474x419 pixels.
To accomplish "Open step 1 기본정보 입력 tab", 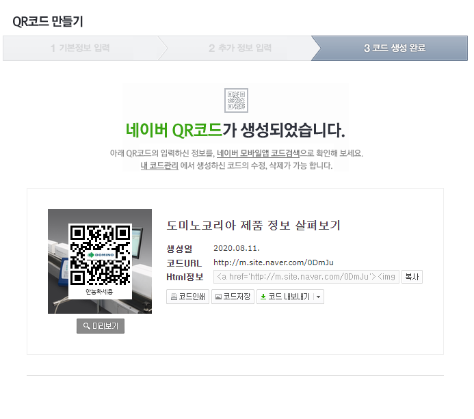I will click(80, 48).
